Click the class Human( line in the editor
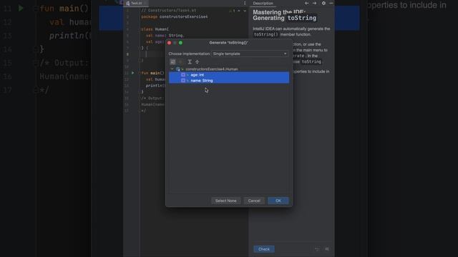Screen dimensions: 458x257 coord(155,29)
